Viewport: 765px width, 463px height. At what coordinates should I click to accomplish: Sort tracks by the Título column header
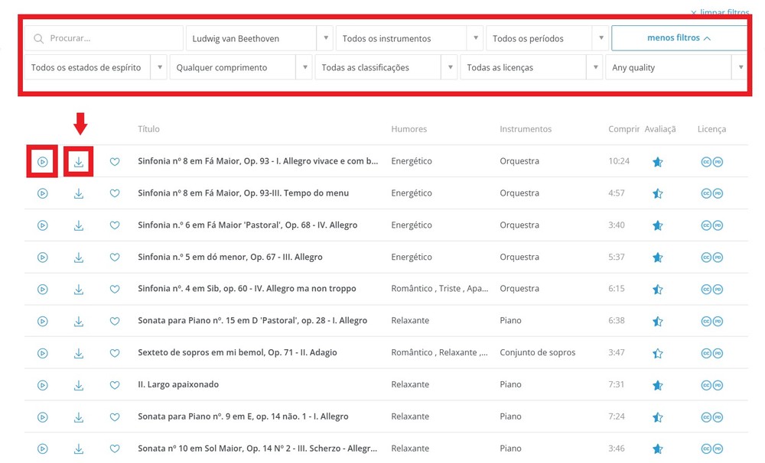point(148,128)
